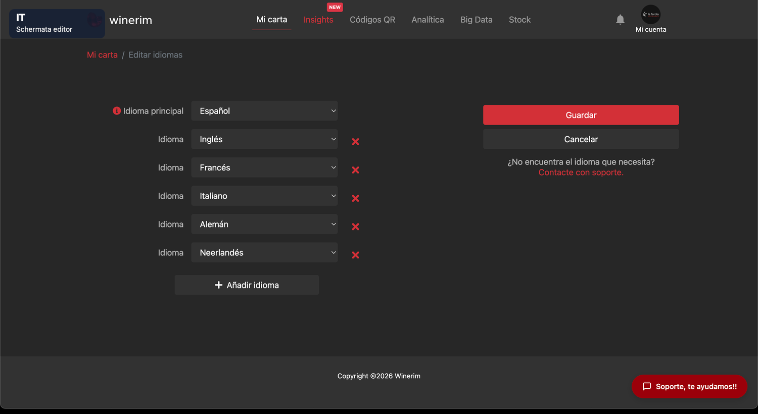
Task: Click the Idioma principal info icon
Action: (117, 111)
